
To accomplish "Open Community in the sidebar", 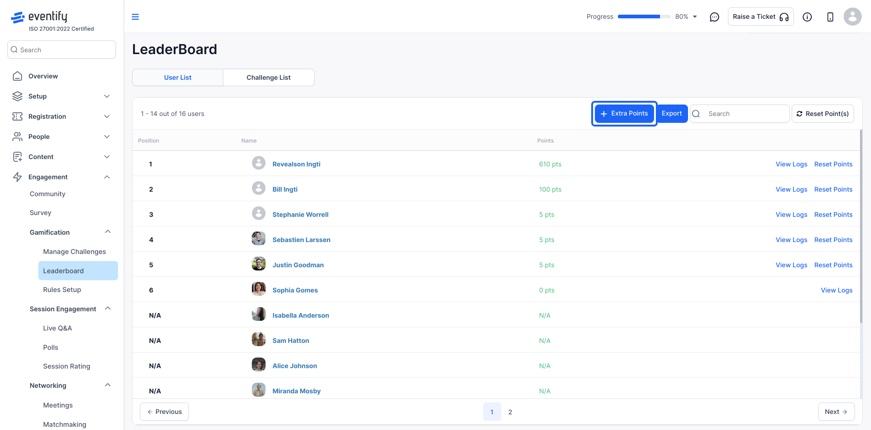I will click(48, 194).
